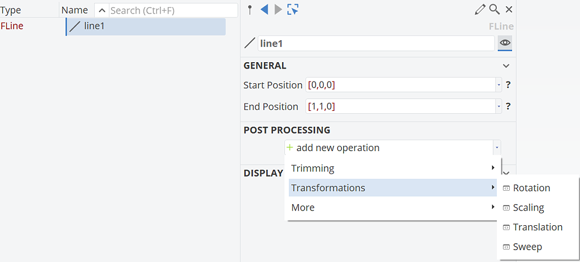Click the gray forward arrow
This screenshot has height=262, width=580.
[278, 9]
